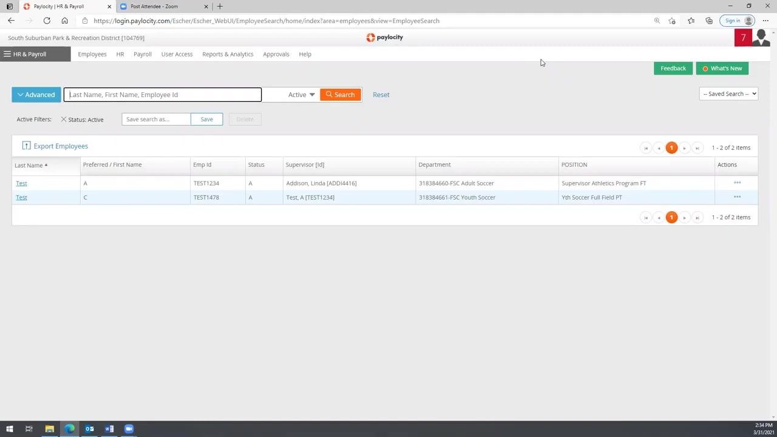Screen dimensions: 777x437
Task: Open the Employees menu
Action: click(x=92, y=54)
